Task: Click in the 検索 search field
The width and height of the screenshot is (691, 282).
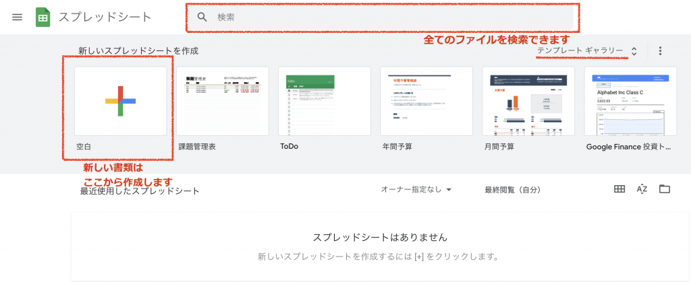Action: tap(391, 17)
